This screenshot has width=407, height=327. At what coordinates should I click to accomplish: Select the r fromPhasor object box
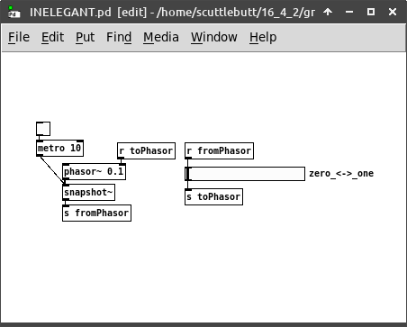coord(219,150)
